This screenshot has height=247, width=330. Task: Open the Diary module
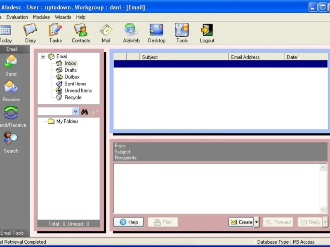coord(30,33)
